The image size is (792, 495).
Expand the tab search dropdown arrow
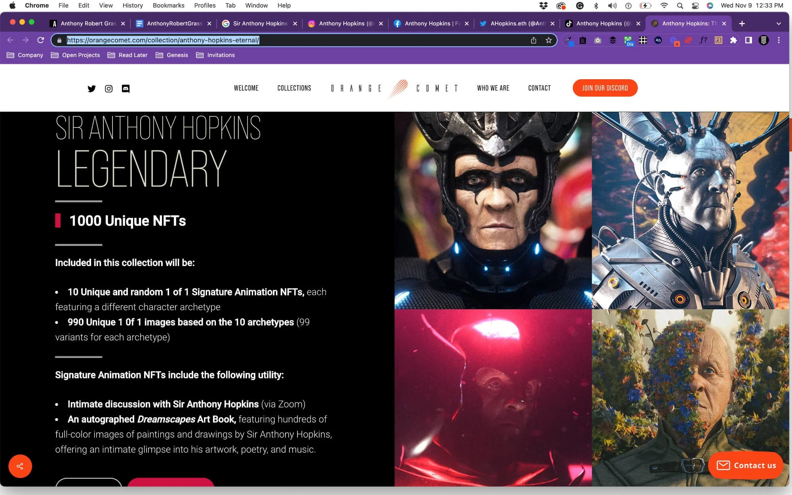pyautogui.click(x=779, y=23)
